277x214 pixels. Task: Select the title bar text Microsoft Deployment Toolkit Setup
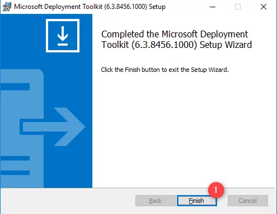tap(90, 7)
